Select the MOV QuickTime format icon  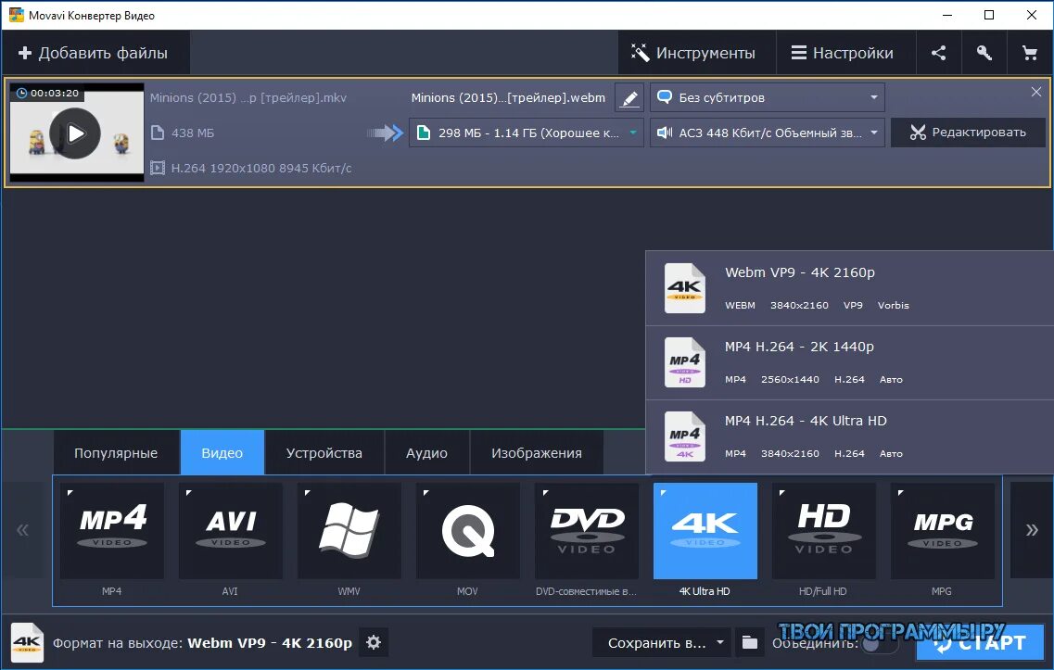point(468,531)
